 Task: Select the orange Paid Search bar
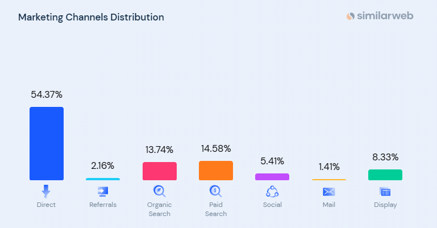click(216, 171)
